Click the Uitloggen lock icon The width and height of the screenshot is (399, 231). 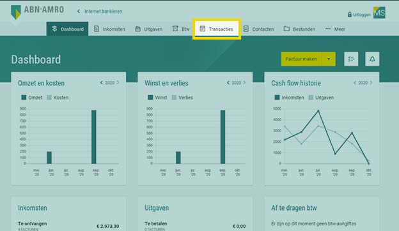350,15
